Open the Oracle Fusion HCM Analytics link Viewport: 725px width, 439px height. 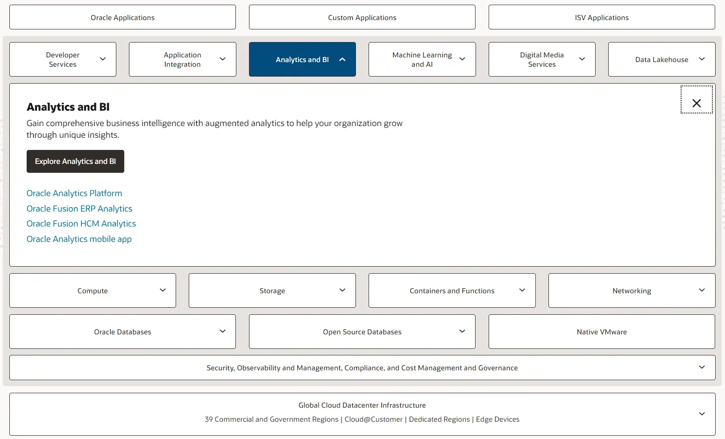click(81, 224)
